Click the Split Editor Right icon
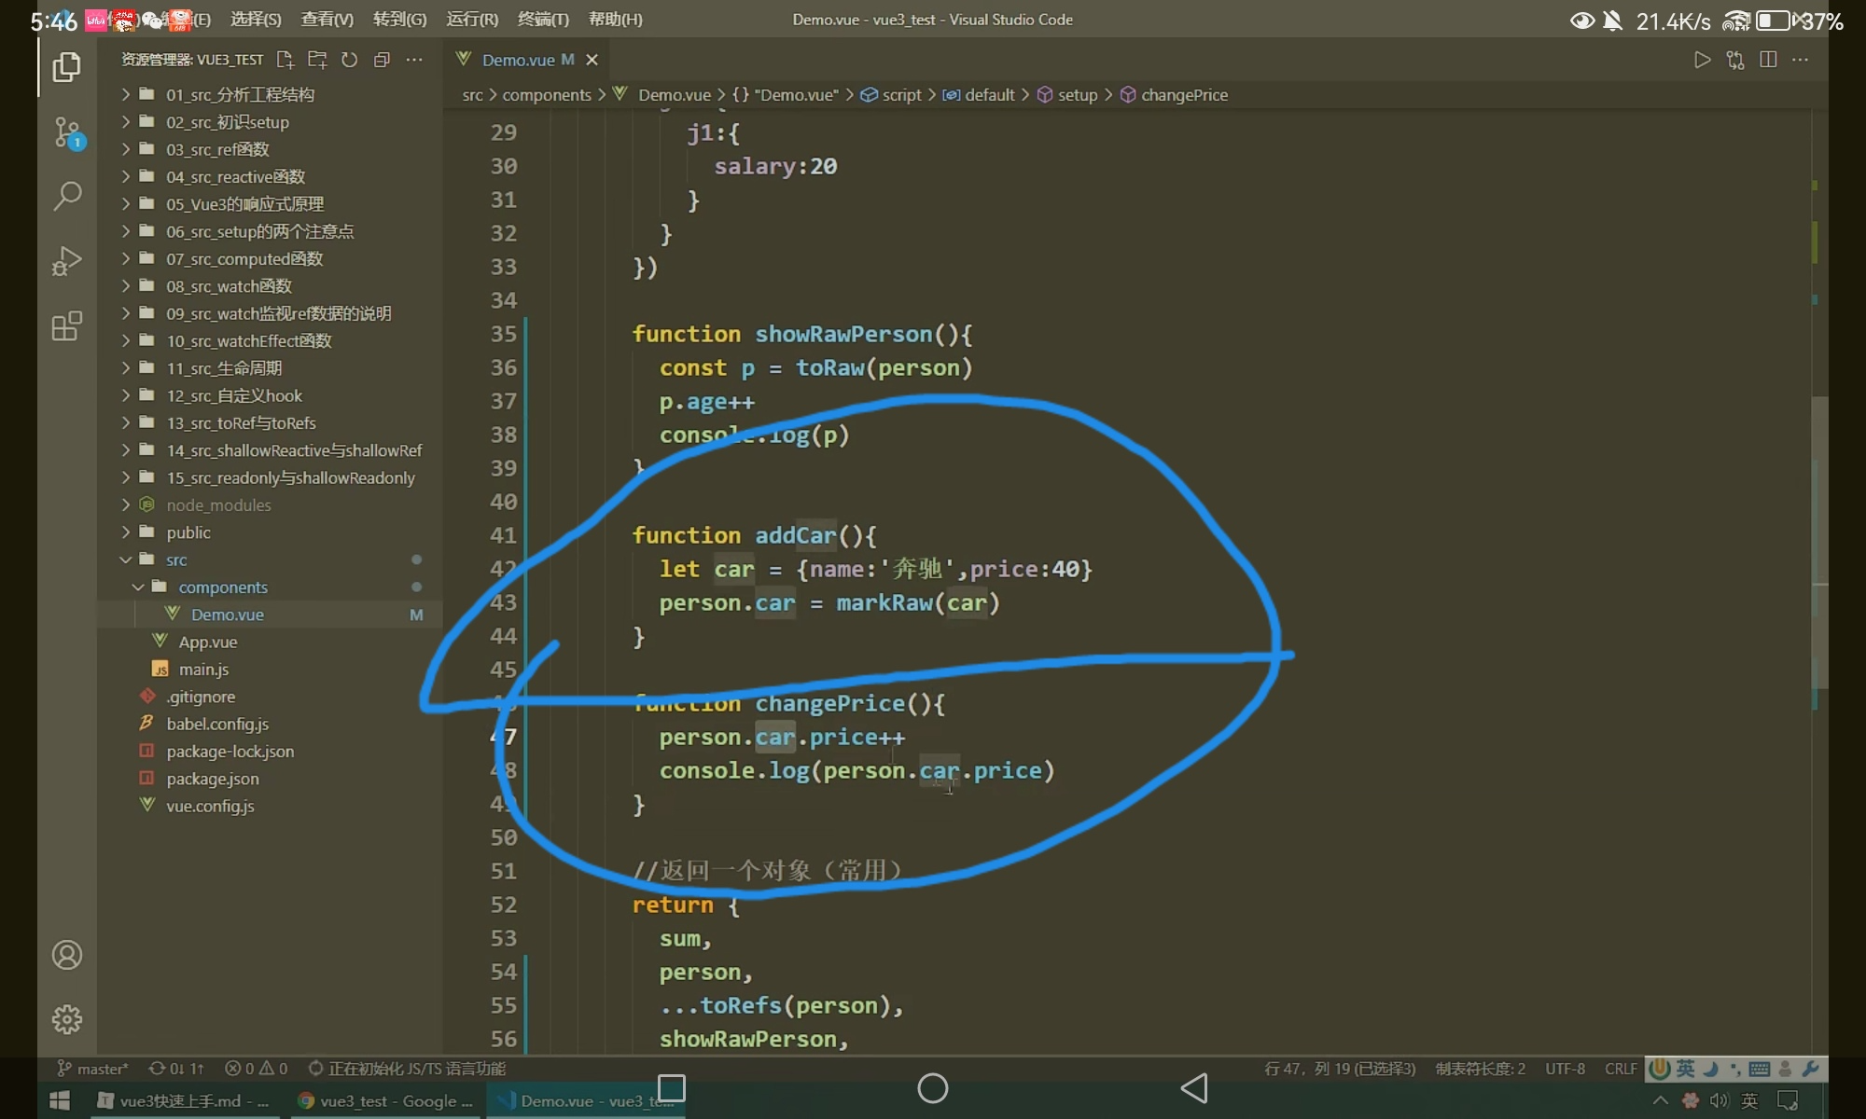 pos(1768,60)
